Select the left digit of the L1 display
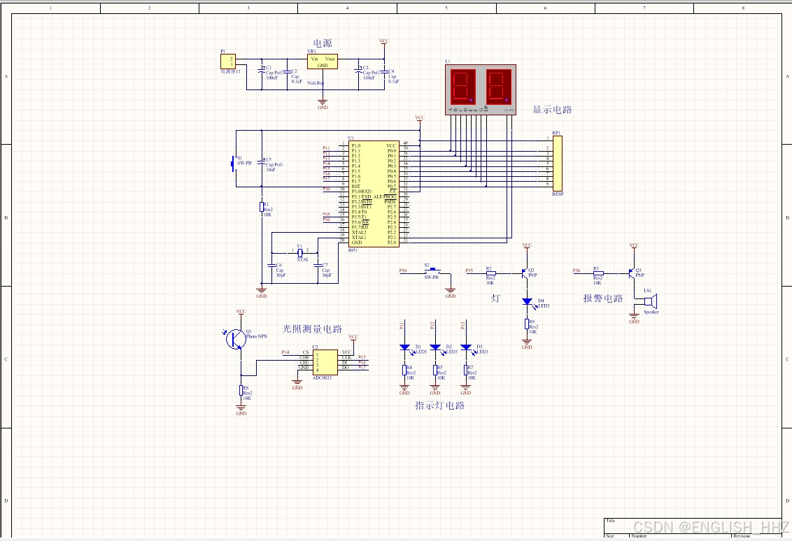Viewport: 792px width, 541px height. 463,87
